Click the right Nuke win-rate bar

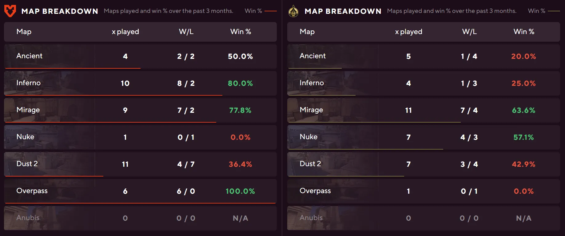click(x=365, y=149)
